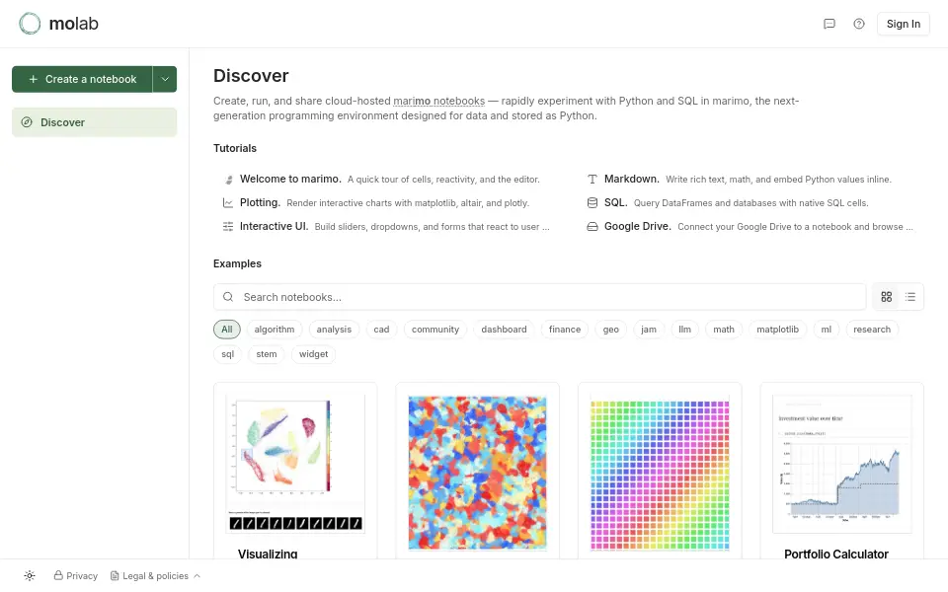Viewport: 948px width, 592px height.
Task: Filter examples by geo tag
Action: (x=610, y=330)
